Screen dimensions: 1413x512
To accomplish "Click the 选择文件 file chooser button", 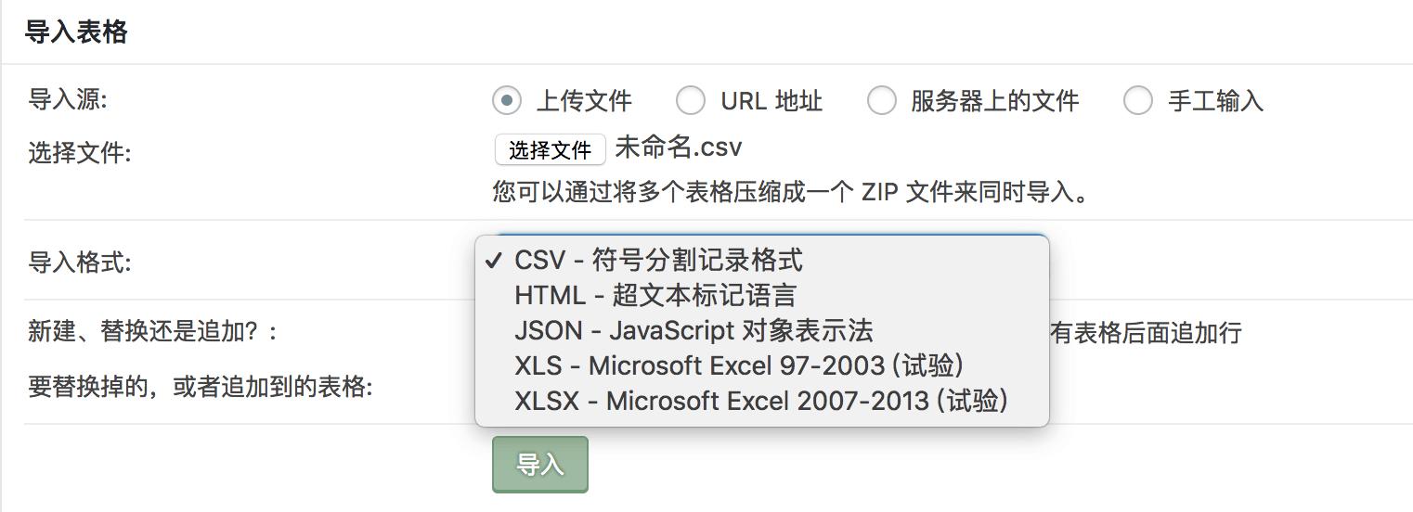I will tap(550, 150).
